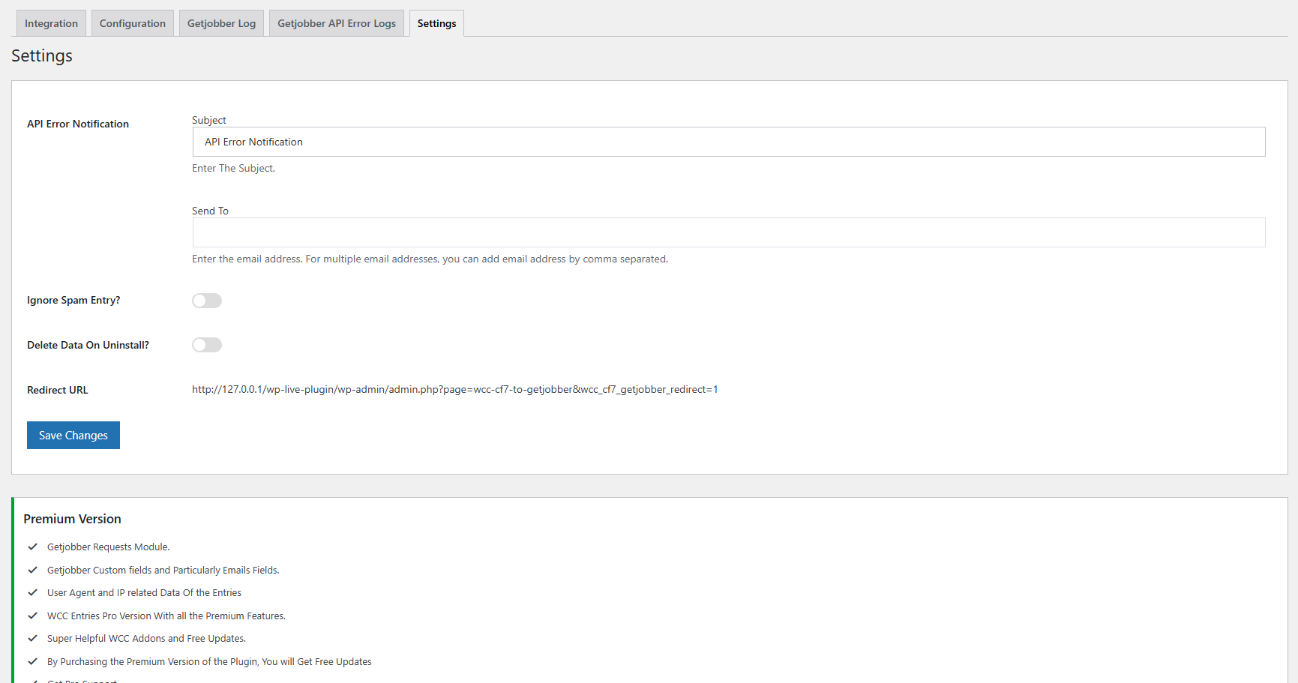Toggle the Ignore Spam Entry switch
This screenshot has height=683, width=1298.
point(207,301)
